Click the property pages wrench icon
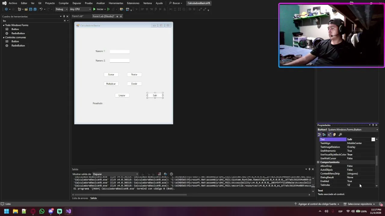This screenshot has height=216, width=385. (340, 135)
